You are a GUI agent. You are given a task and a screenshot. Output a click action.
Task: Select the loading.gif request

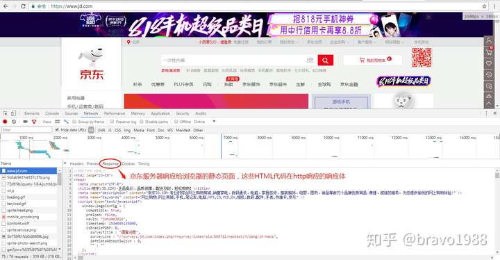coord(28,197)
